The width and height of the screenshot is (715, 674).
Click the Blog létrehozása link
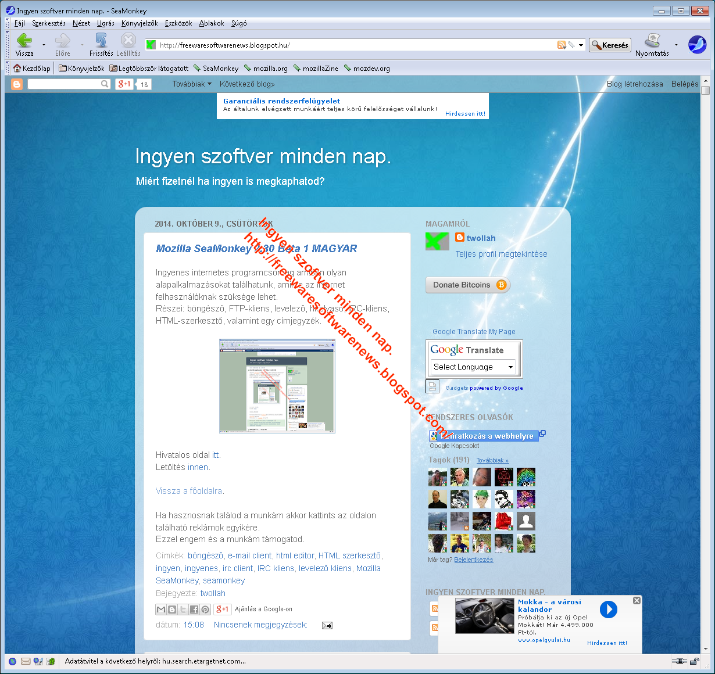click(635, 84)
